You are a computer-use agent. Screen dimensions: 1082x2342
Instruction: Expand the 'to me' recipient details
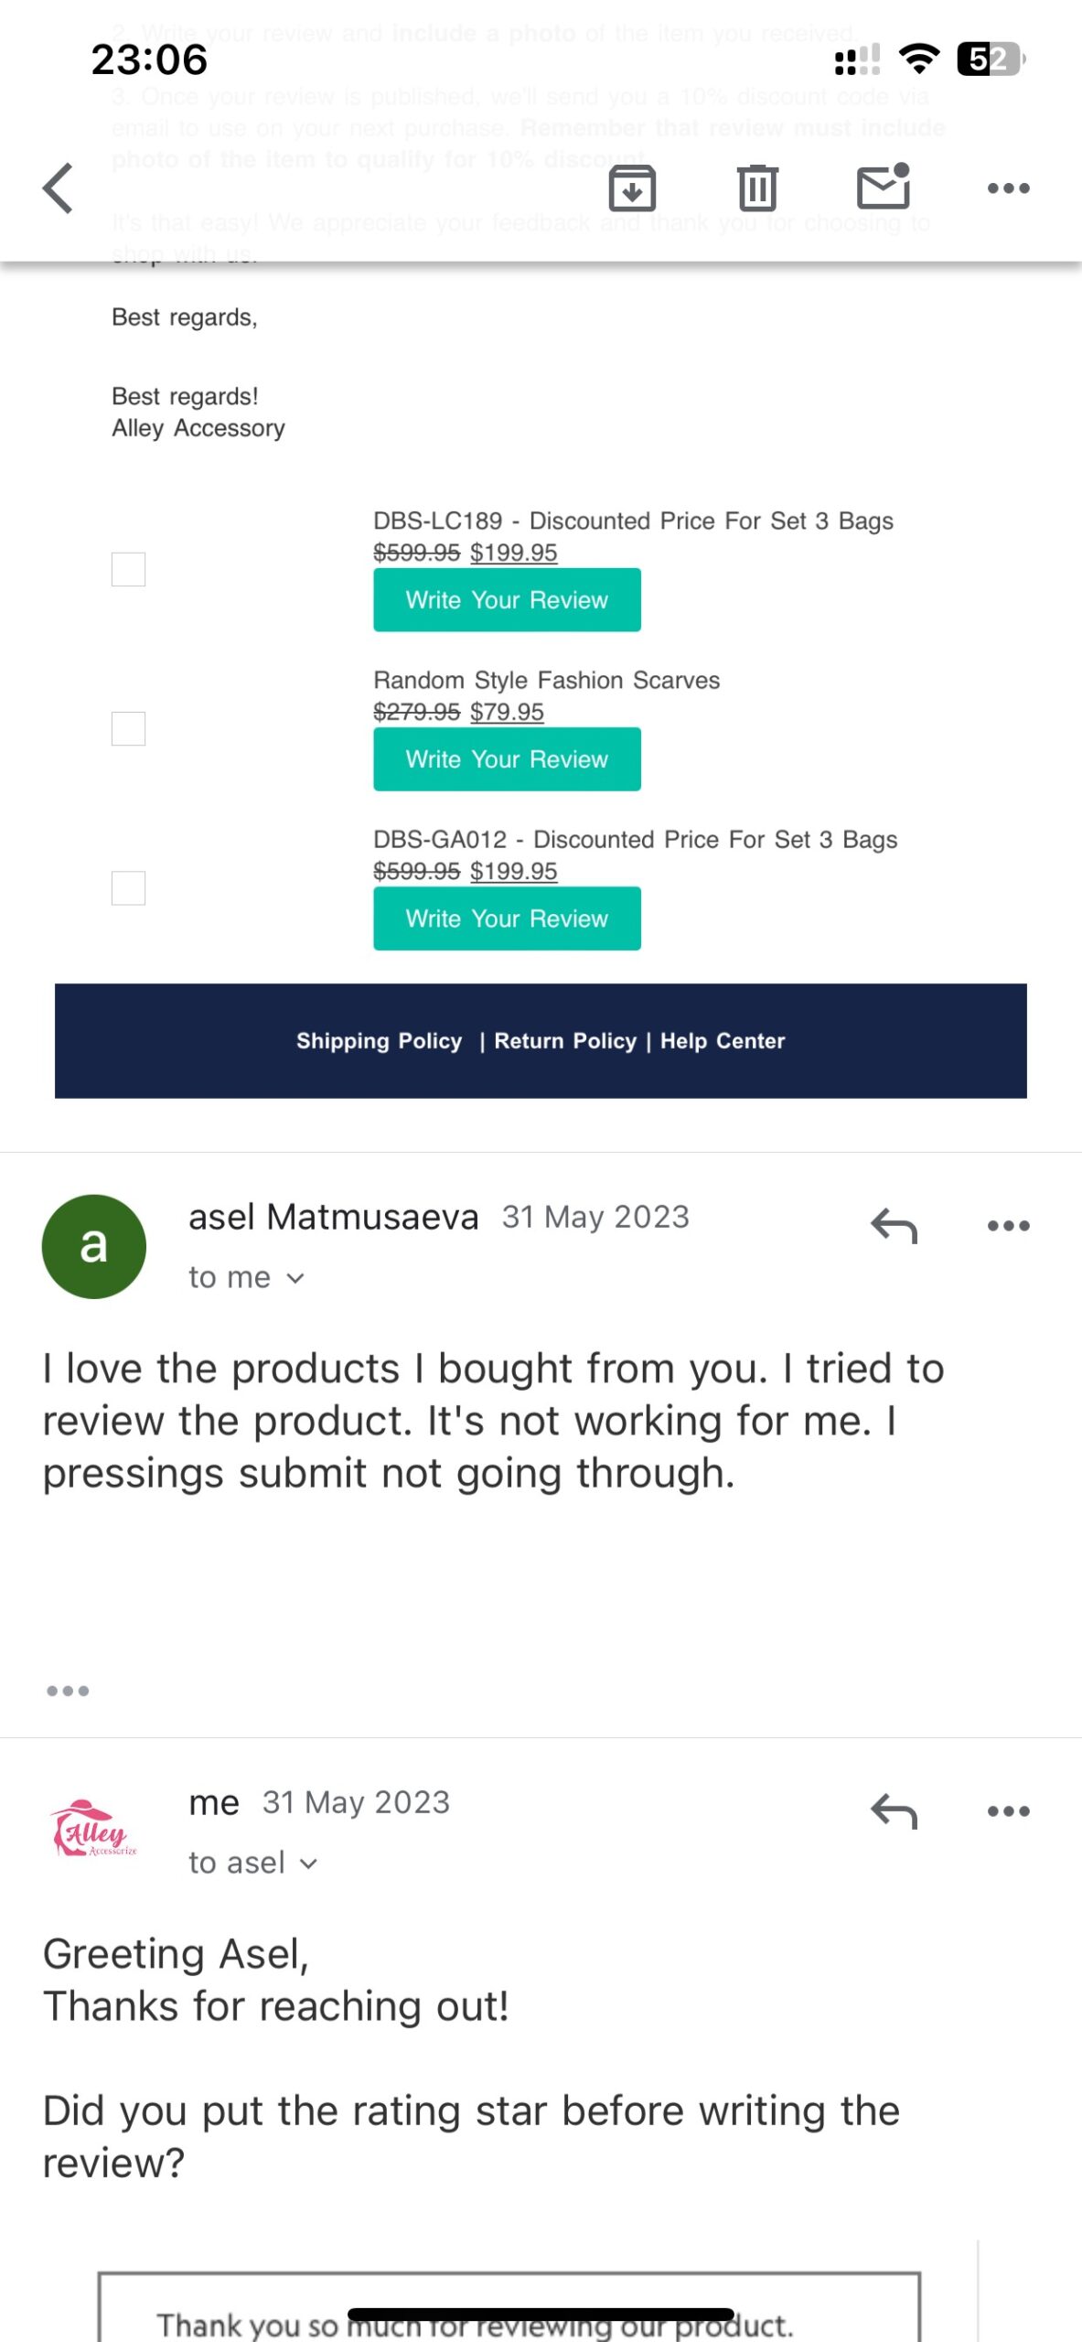[x=247, y=1276]
